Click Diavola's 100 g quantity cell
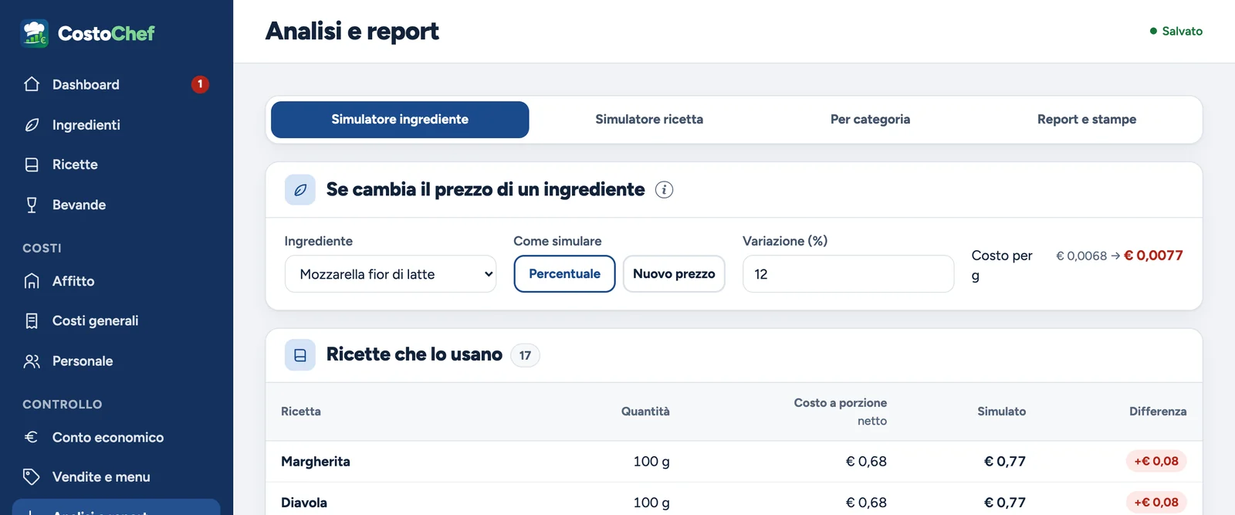Screen dimensions: 1235x515 pyautogui.click(x=651, y=503)
